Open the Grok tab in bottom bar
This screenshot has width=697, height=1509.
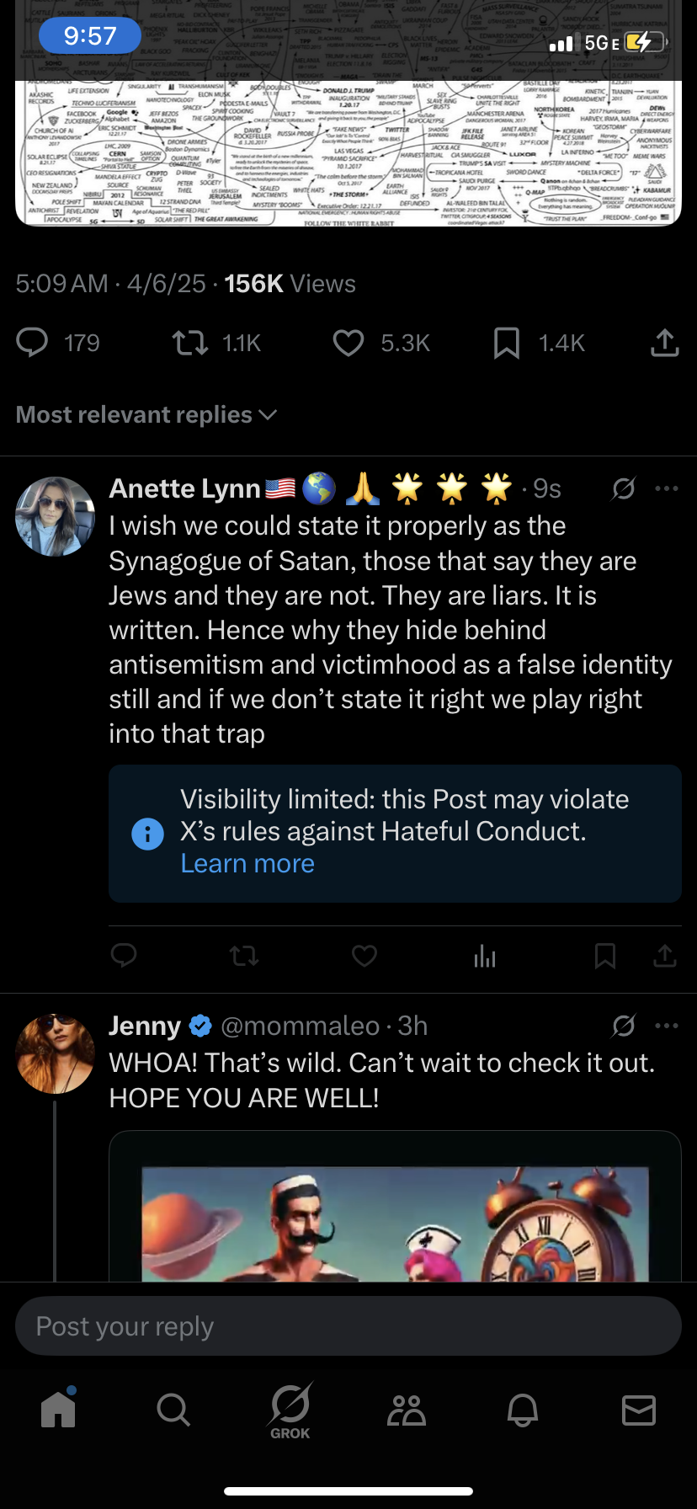tap(290, 1410)
